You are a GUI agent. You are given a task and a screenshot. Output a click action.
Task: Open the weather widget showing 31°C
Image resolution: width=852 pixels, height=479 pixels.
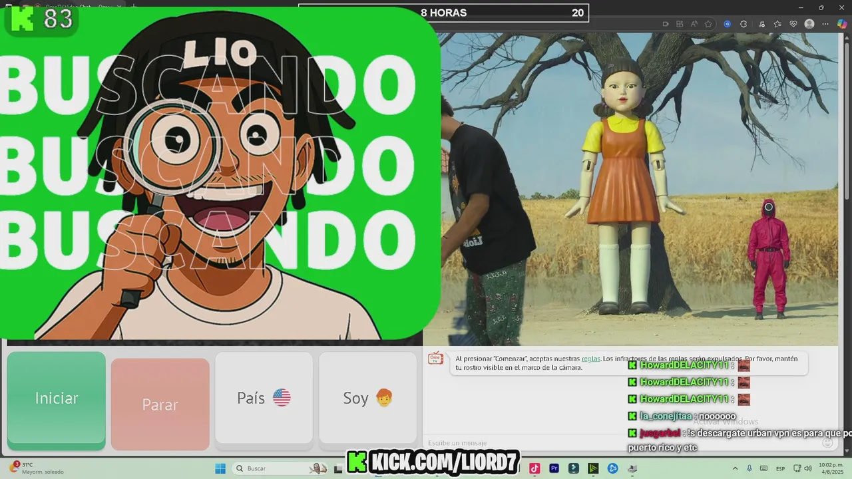pyautogui.click(x=37, y=468)
